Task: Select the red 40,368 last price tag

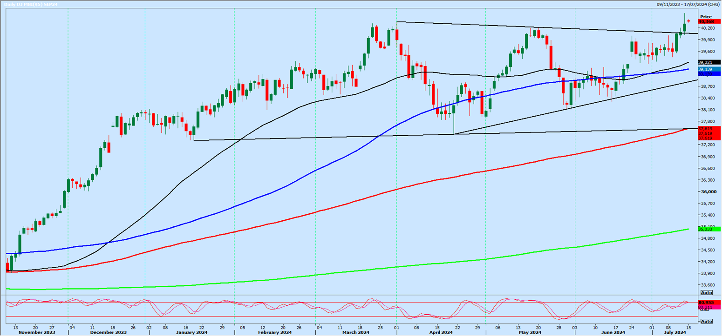Action: pyautogui.click(x=709, y=21)
